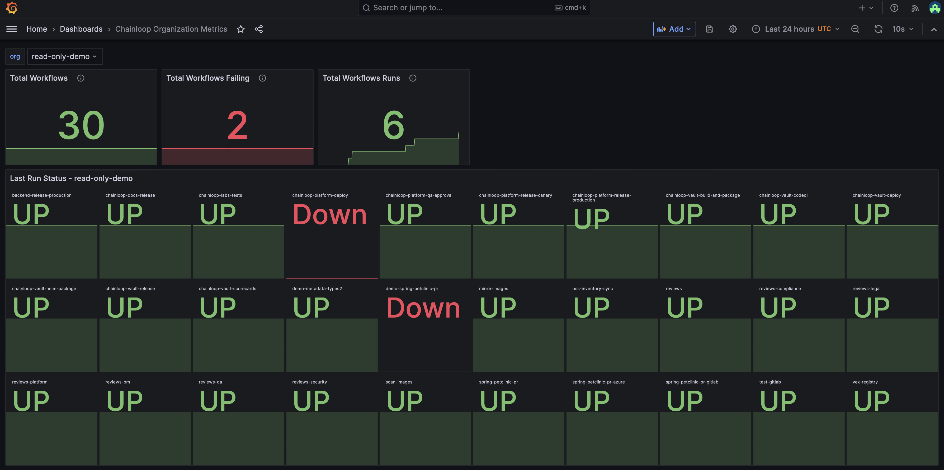
Task: Open the 10s refresh interval dropdown
Action: coord(903,29)
